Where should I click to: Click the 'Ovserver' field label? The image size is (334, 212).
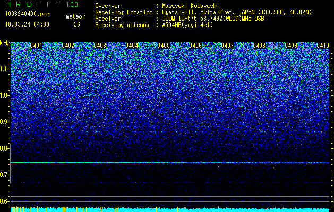[108, 6]
